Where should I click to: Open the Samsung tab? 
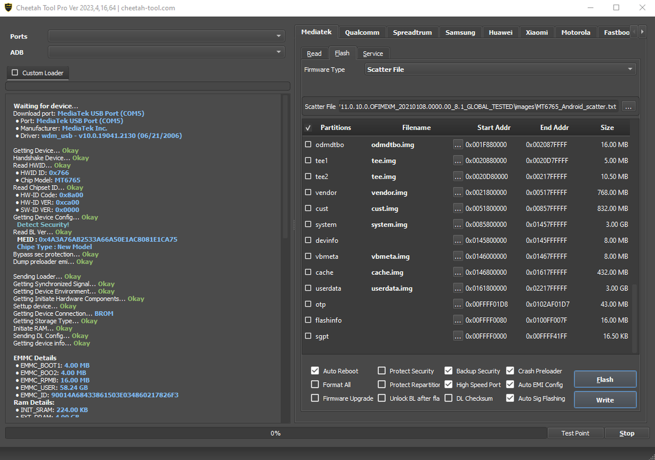point(460,33)
